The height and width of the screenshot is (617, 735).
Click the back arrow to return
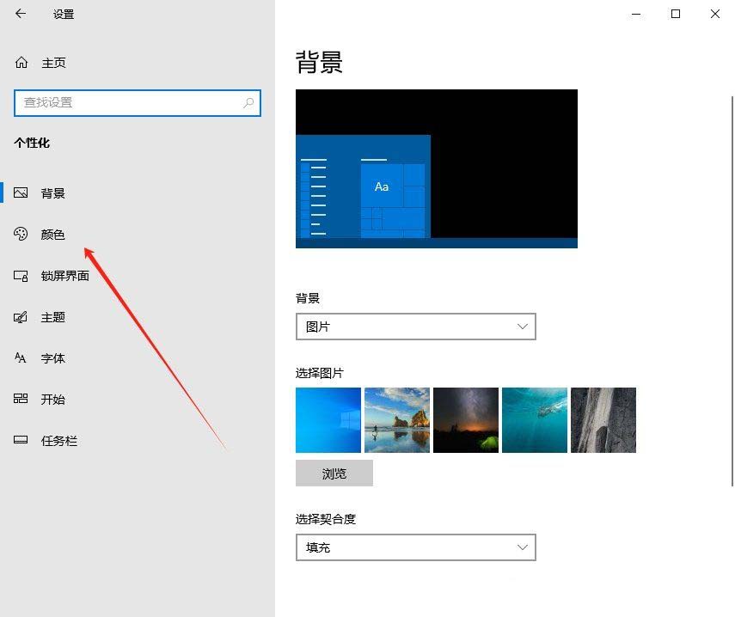[21, 14]
